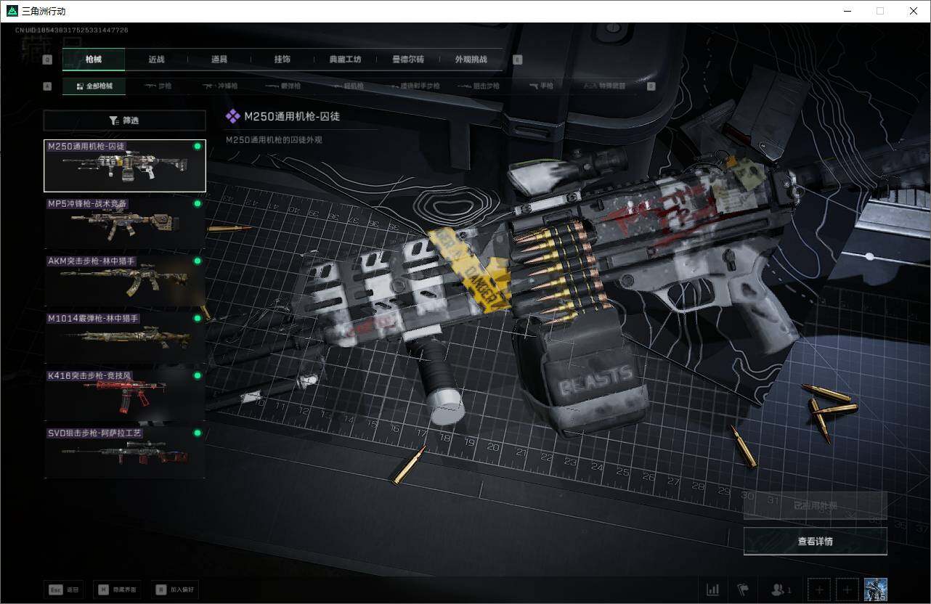Filter by 步枪 rifle category
The image size is (931, 604).
click(x=158, y=86)
